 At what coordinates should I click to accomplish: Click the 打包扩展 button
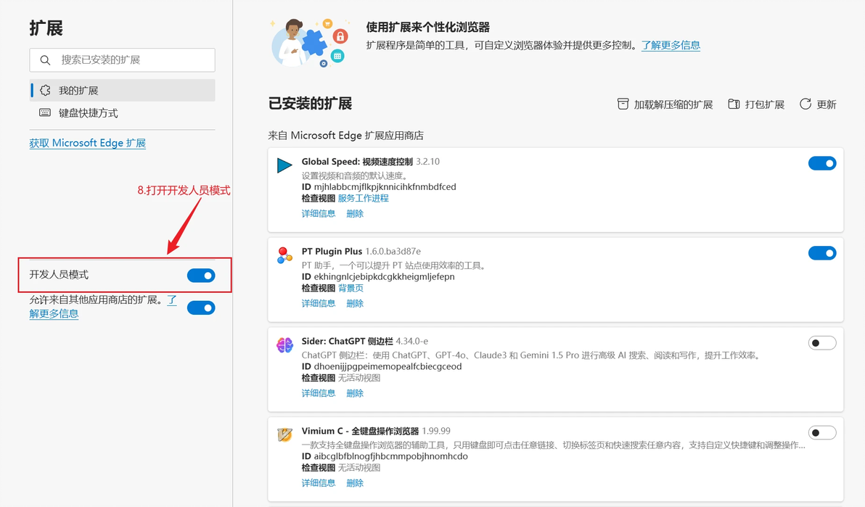755,104
